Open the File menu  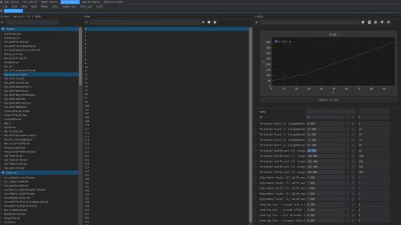pos(4,7)
